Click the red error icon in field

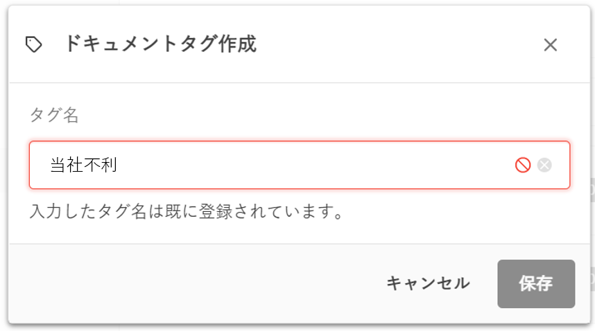pyautogui.click(x=523, y=165)
